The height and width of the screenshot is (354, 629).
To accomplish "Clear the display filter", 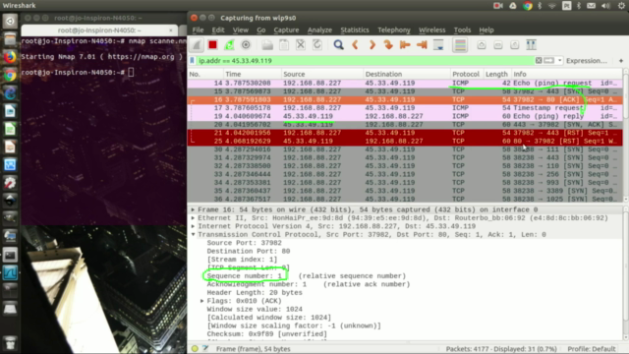I will (x=539, y=61).
